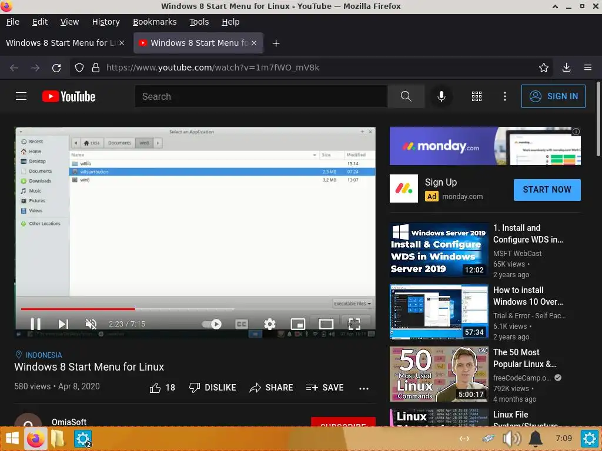Open YouTube settings three-dot menu
Viewport: 602px width, 451px height.
[505, 96]
